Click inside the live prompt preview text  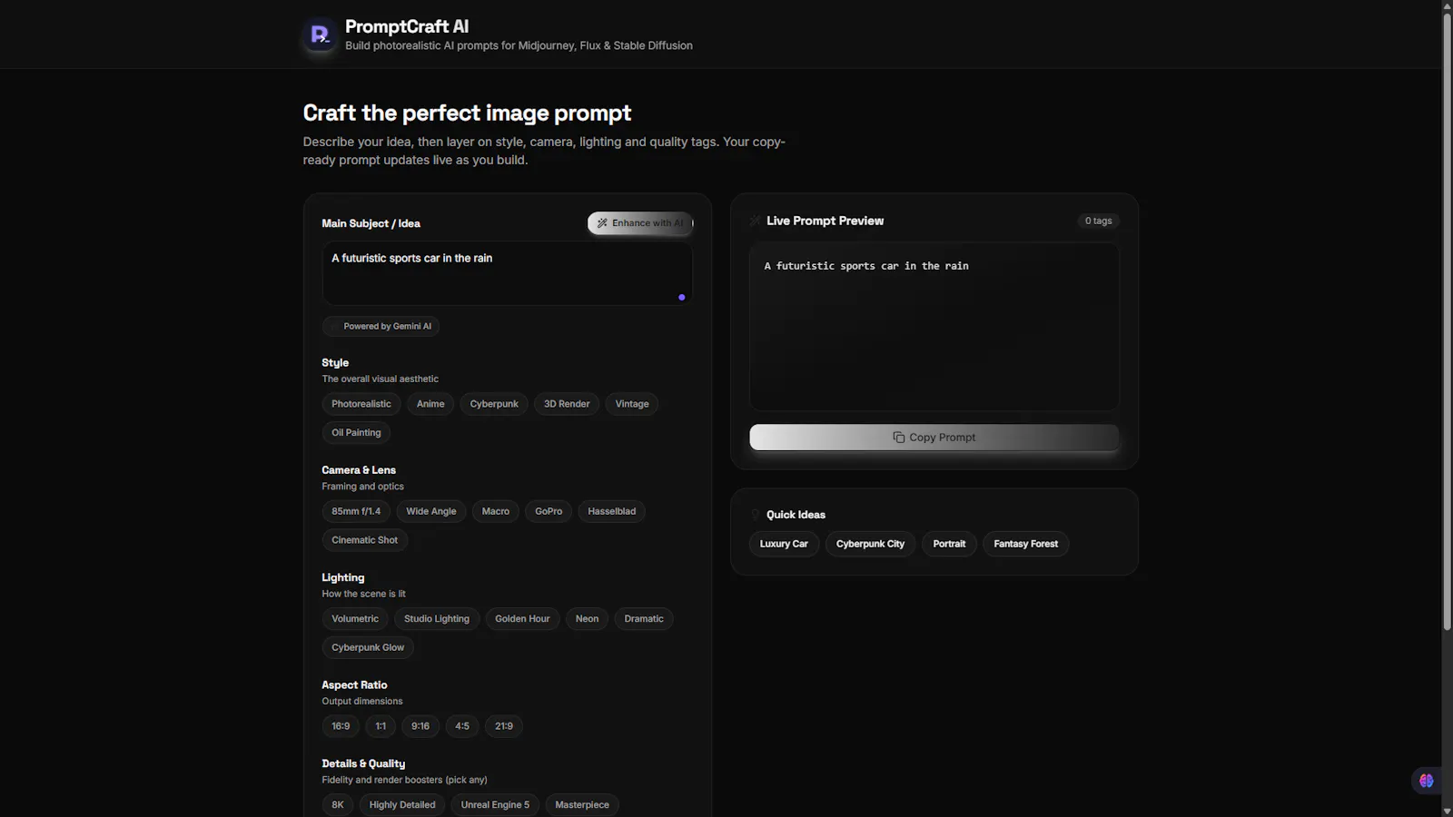[x=934, y=327]
